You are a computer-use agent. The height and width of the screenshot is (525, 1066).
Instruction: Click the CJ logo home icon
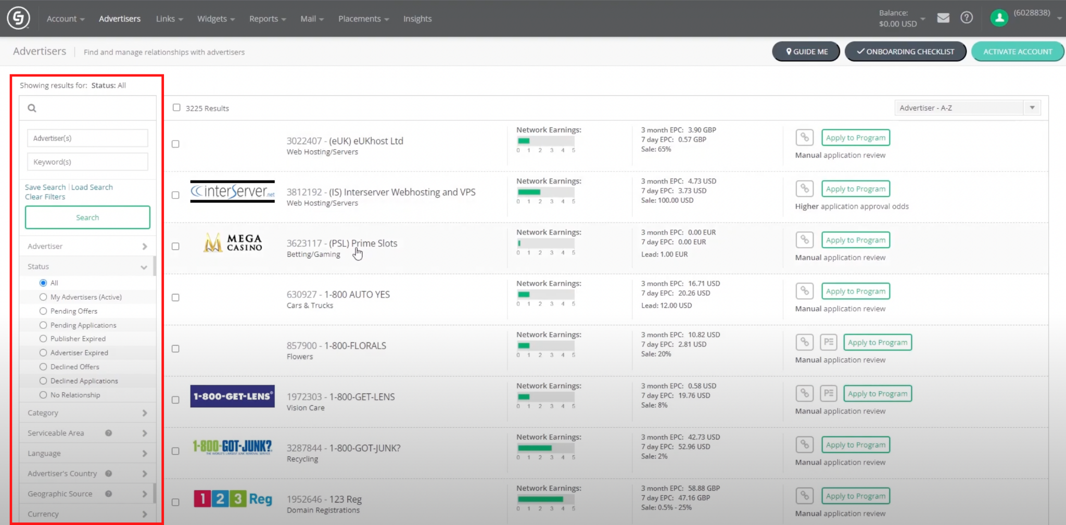click(x=18, y=18)
